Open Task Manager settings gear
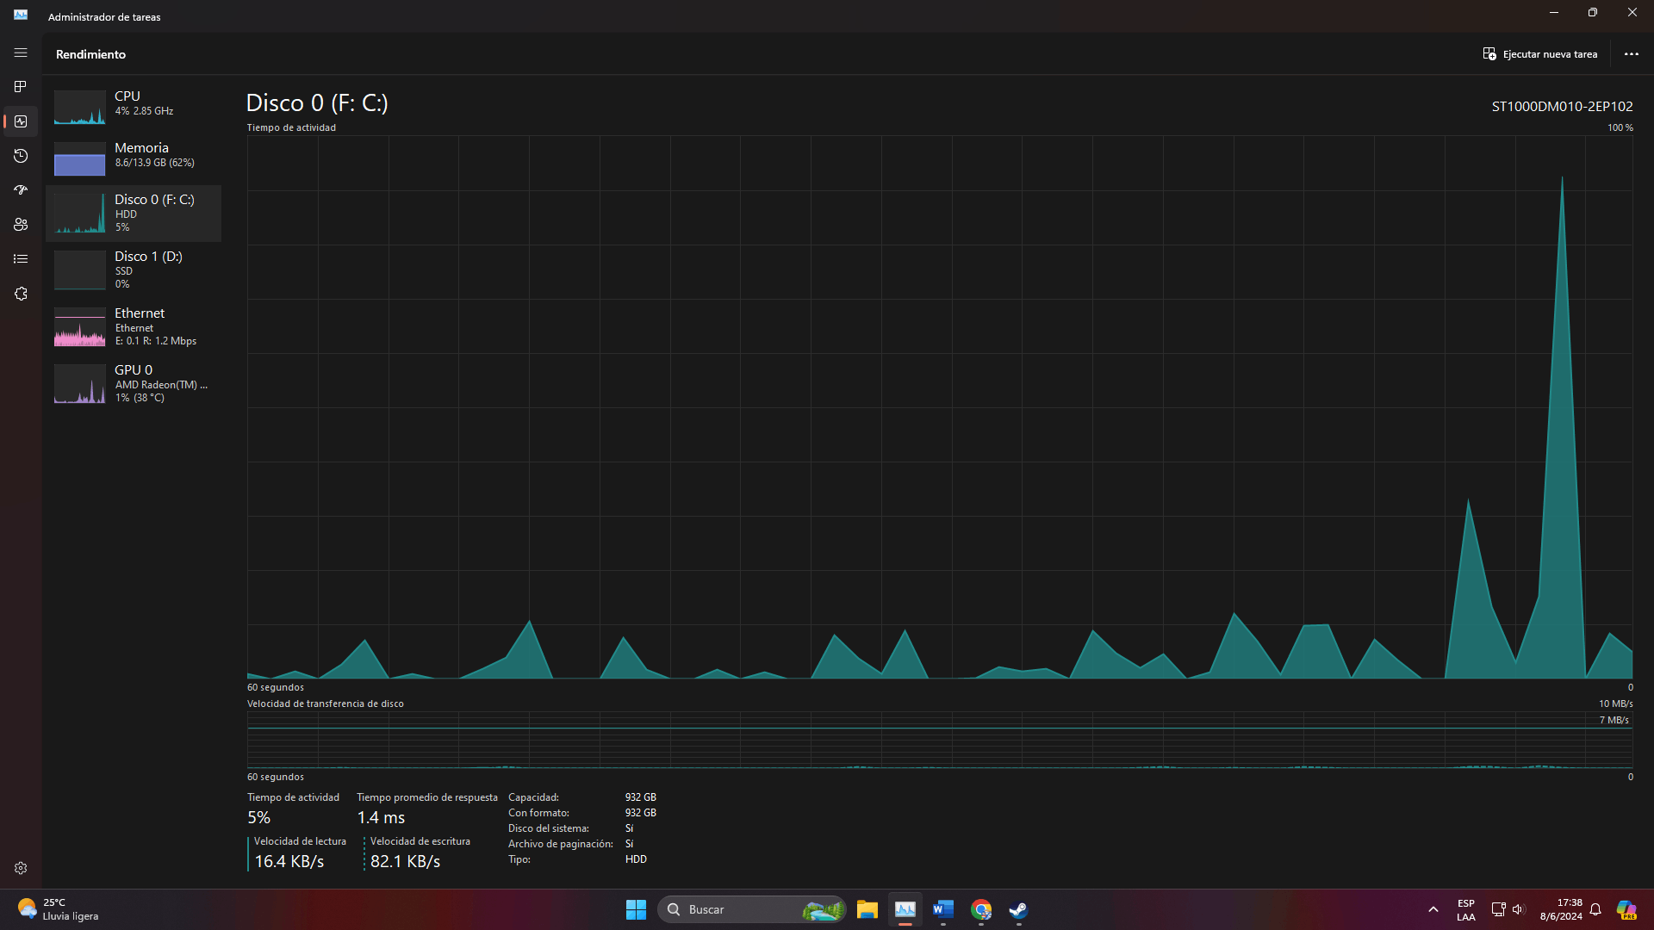The height and width of the screenshot is (930, 1654). click(x=21, y=868)
